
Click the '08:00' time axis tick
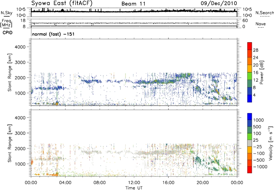click(99, 183)
